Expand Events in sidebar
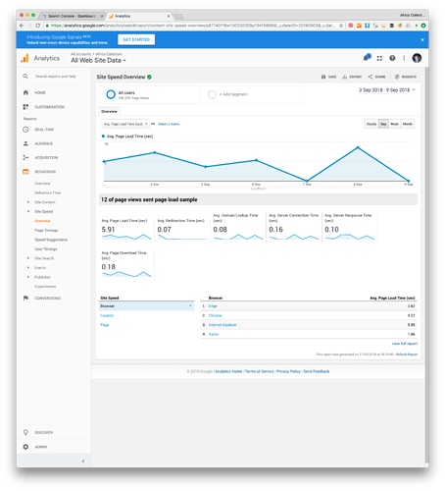Image resolution: width=445 pixels, height=491 pixels. (28, 268)
